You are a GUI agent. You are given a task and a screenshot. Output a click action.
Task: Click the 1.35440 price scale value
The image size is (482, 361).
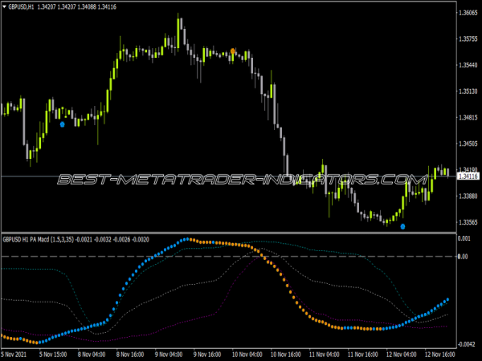click(x=468, y=65)
